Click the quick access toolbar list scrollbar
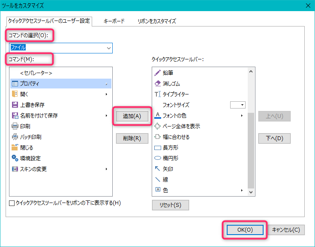 (x=251, y=150)
